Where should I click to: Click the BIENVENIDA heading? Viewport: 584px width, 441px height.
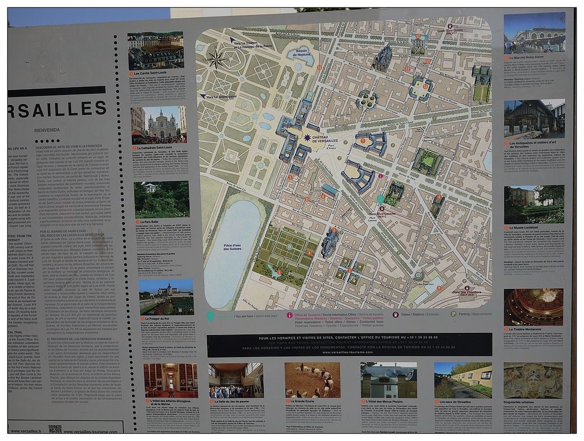point(47,130)
